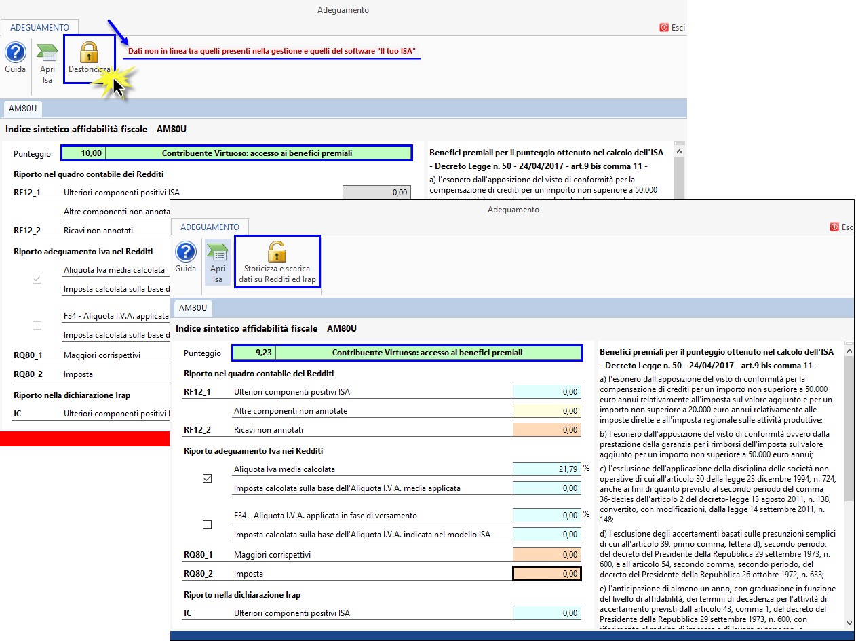Click the back window title 'Adeguamento'

(x=343, y=10)
